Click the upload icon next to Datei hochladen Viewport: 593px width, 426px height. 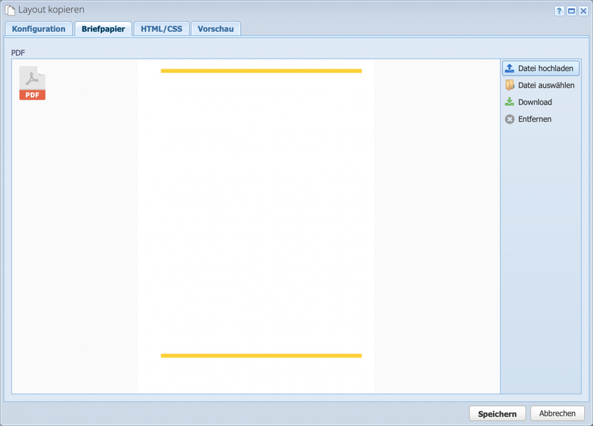tap(509, 68)
